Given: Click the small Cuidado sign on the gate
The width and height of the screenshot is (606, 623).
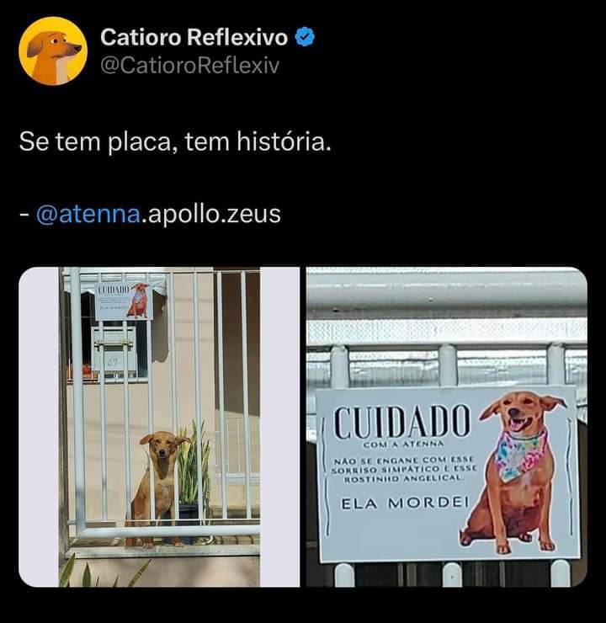Looking at the screenshot, I should [124, 301].
